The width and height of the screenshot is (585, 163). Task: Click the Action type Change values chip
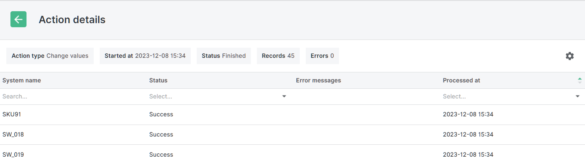pos(50,56)
